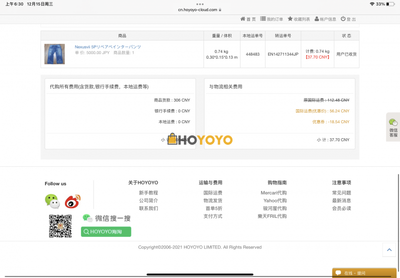Open the 在线 - 提问 live chat widget
The image size is (400, 278).
click(364, 273)
